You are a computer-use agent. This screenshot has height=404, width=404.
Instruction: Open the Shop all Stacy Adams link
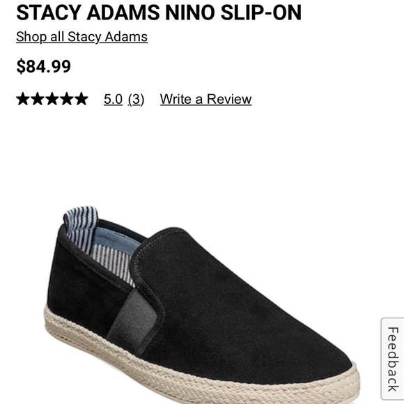click(x=81, y=37)
